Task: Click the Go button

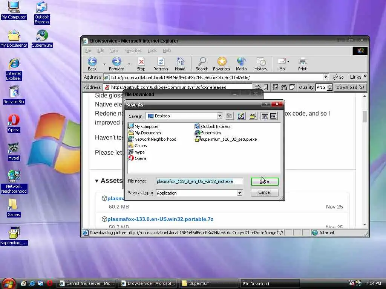Action: 339,77
